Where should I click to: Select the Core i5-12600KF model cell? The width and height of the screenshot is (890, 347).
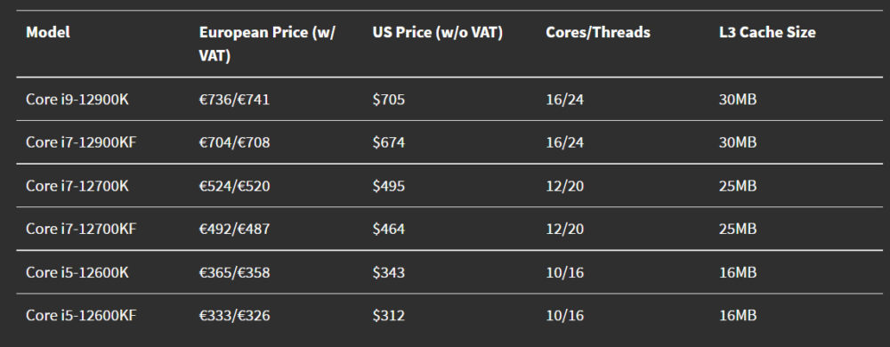pos(81,316)
